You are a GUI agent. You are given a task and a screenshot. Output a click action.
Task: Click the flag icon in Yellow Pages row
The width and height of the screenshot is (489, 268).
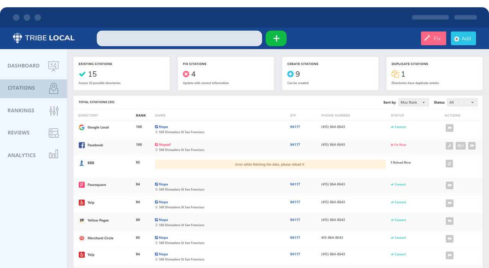point(450,221)
